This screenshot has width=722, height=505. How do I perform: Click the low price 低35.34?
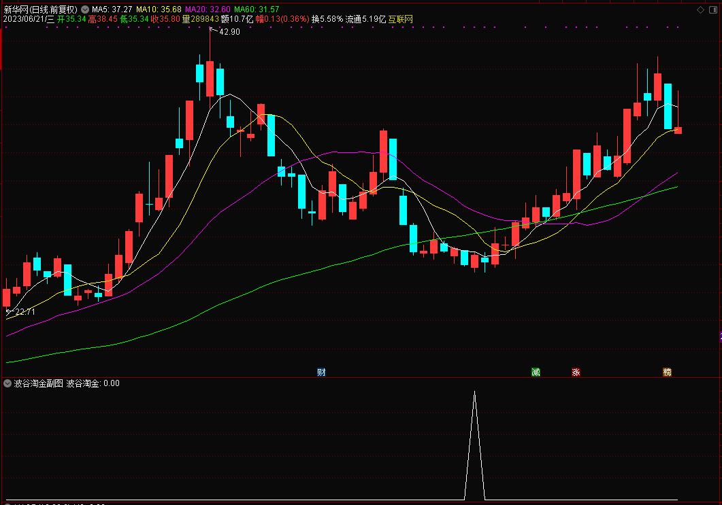pos(134,19)
